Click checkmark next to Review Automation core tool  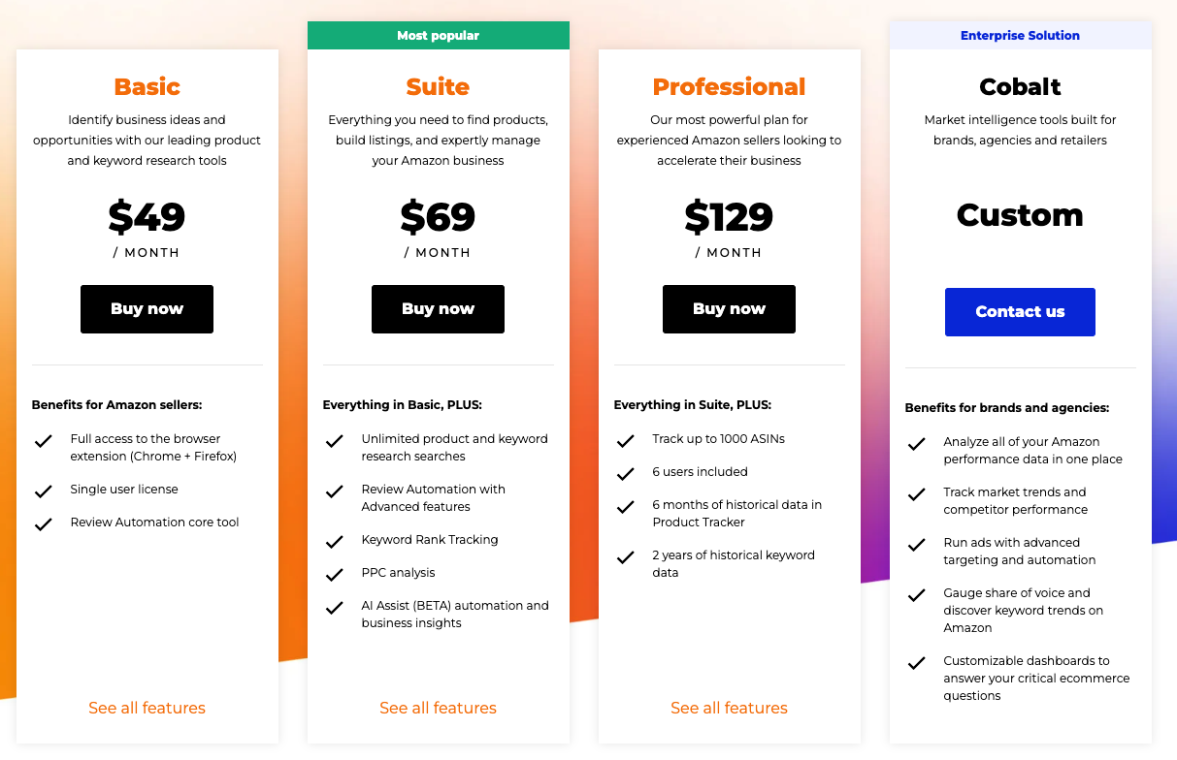[x=43, y=524]
